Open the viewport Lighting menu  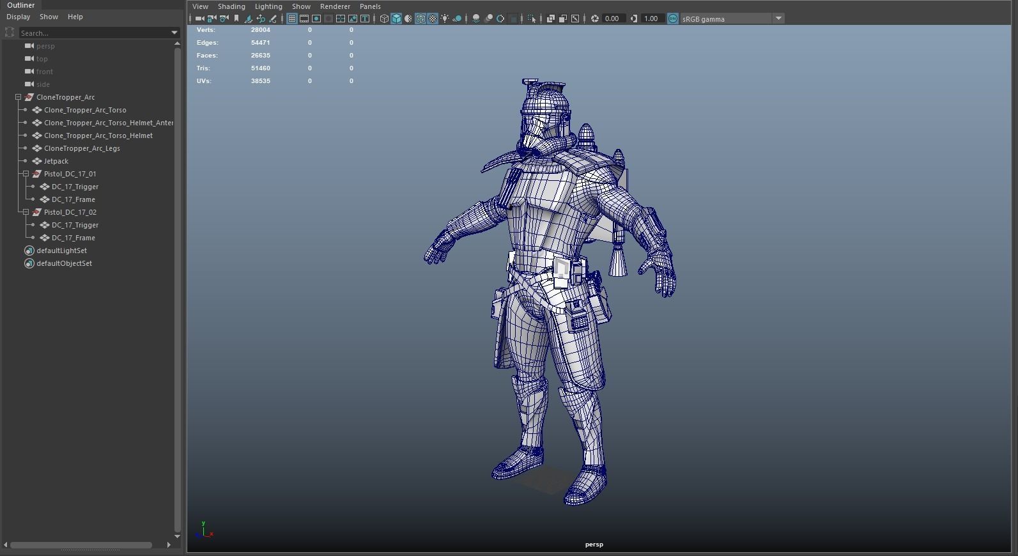click(268, 6)
